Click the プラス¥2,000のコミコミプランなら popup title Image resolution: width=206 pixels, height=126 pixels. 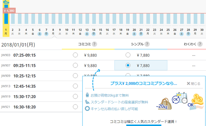[144, 83]
